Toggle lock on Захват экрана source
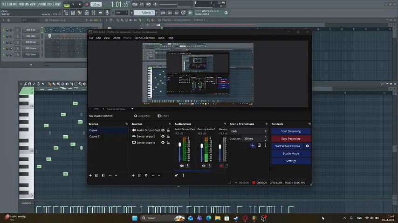Screen dimensions: 398x223 (168, 143)
